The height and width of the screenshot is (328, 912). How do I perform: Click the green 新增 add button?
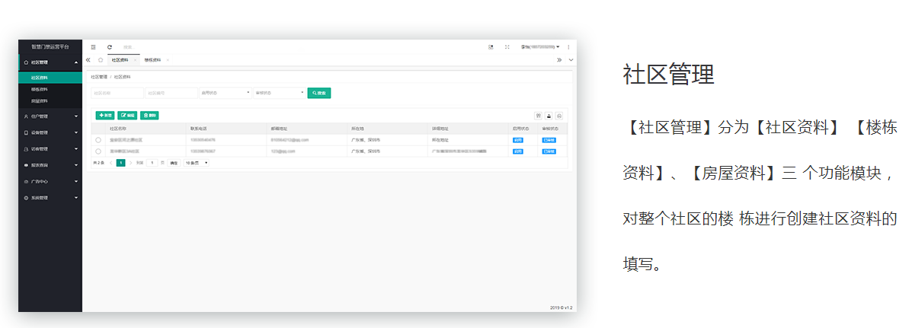tap(105, 116)
